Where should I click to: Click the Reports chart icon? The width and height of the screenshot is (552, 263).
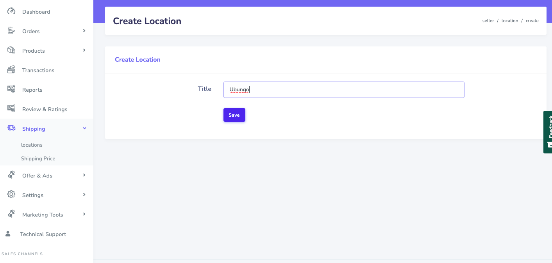pos(11,89)
